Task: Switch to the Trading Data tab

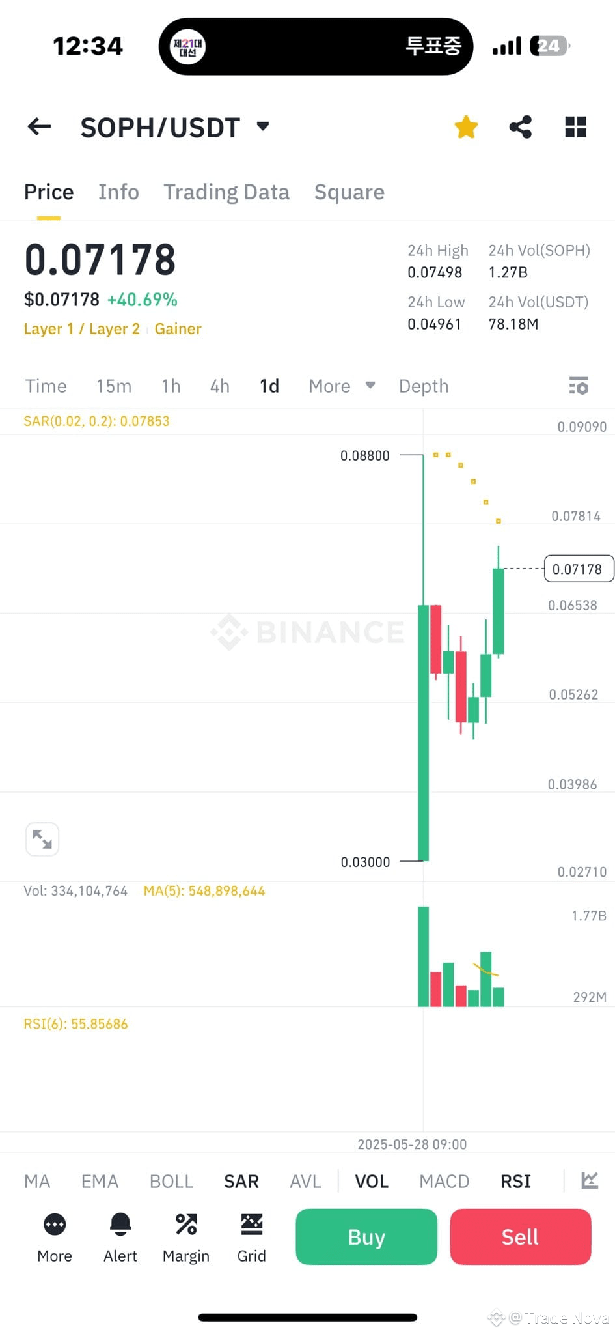Action: [x=226, y=192]
